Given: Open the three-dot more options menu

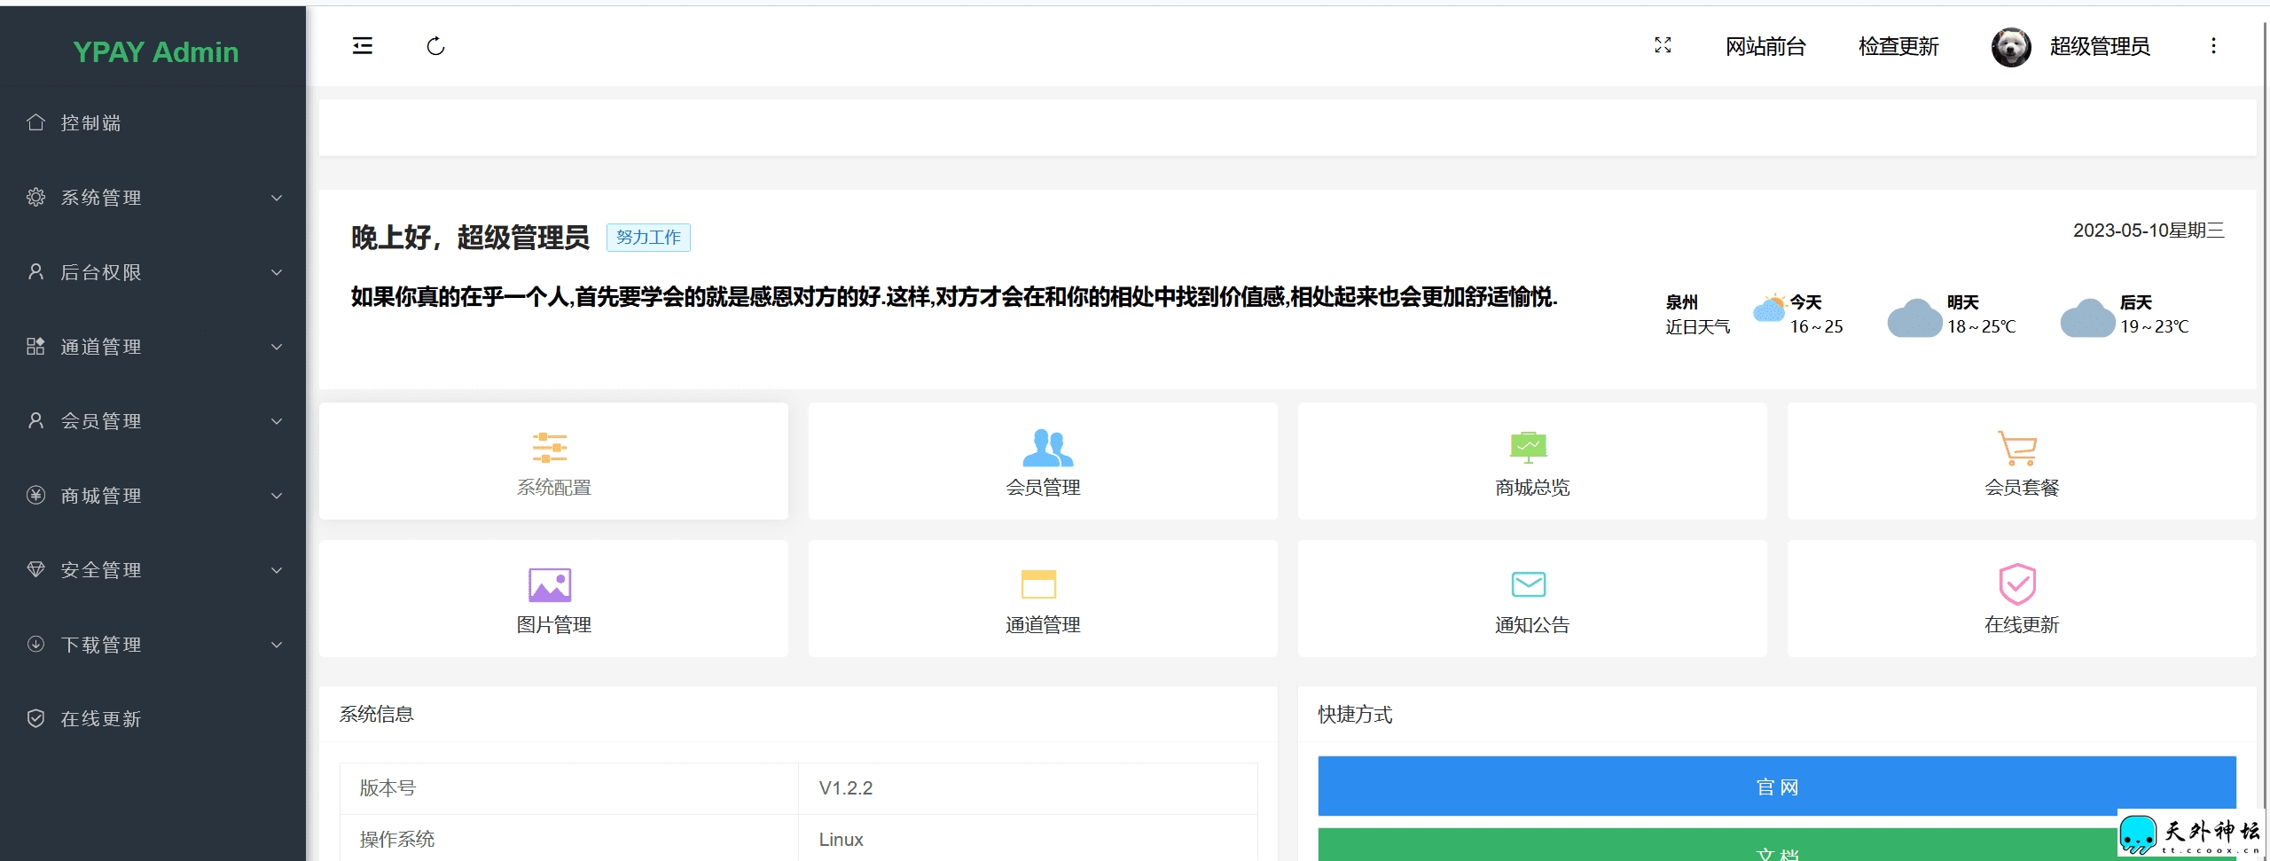Looking at the screenshot, I should click(2213, 46).
